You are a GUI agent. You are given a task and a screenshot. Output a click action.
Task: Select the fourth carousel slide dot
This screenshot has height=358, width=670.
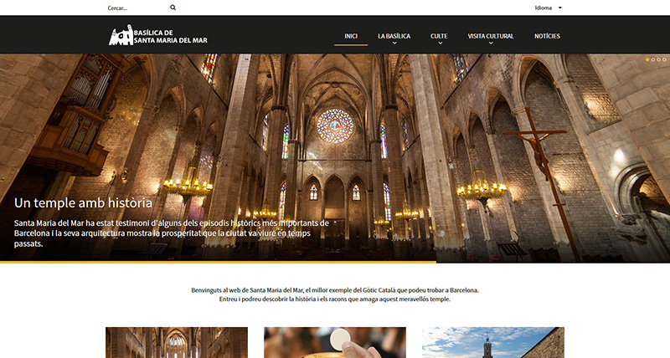point(664,59)
